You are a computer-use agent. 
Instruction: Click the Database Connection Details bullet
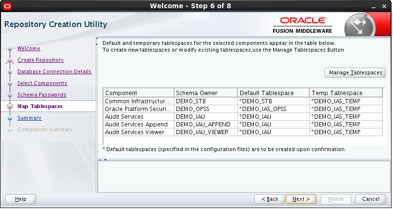point(10,72)
